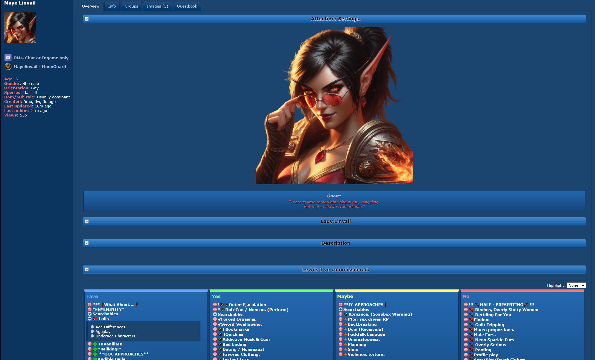Open the Guestbook tab
This screenshot has height=360, width=595.
point(187,6)
